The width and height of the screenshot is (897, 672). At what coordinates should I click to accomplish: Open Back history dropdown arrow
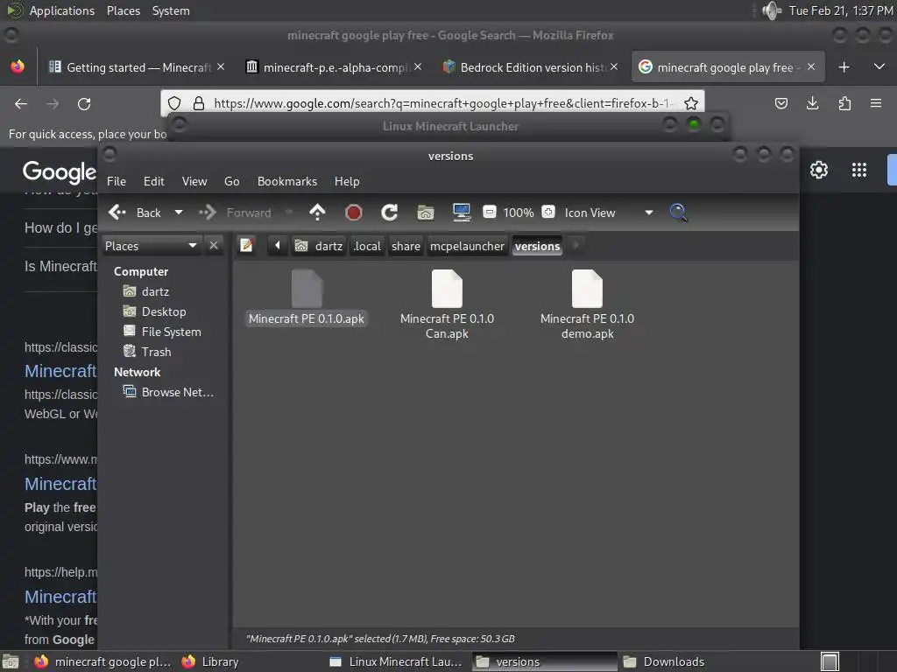[179, 213]
